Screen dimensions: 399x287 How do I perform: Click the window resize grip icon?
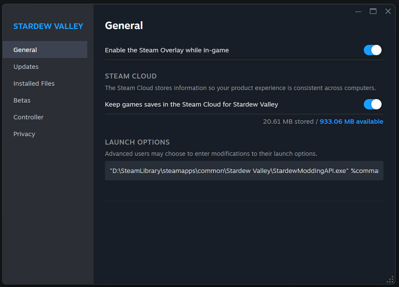391,279
